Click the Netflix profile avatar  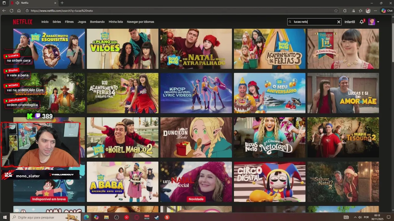pyautogui.click(x=372, y=22)
